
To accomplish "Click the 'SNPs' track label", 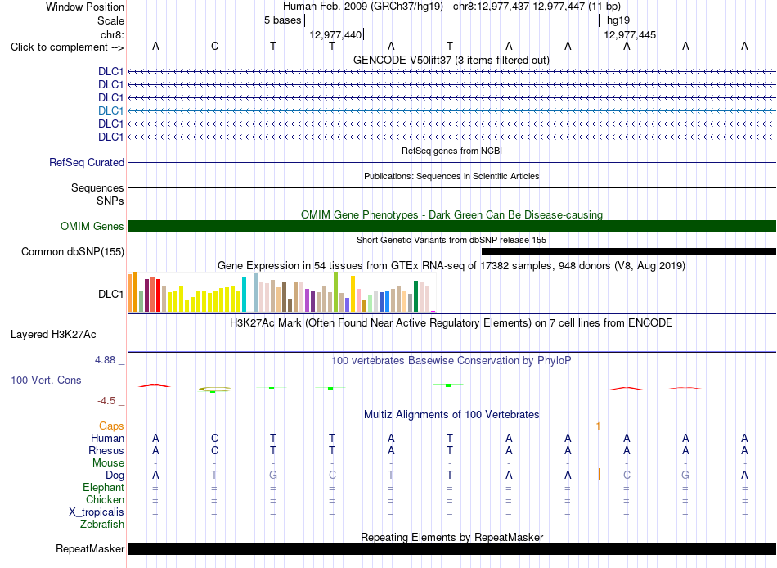I will [110, 201].
